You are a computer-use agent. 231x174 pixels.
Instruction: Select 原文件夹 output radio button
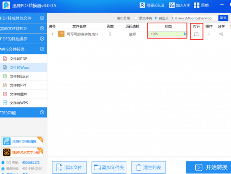136,18
